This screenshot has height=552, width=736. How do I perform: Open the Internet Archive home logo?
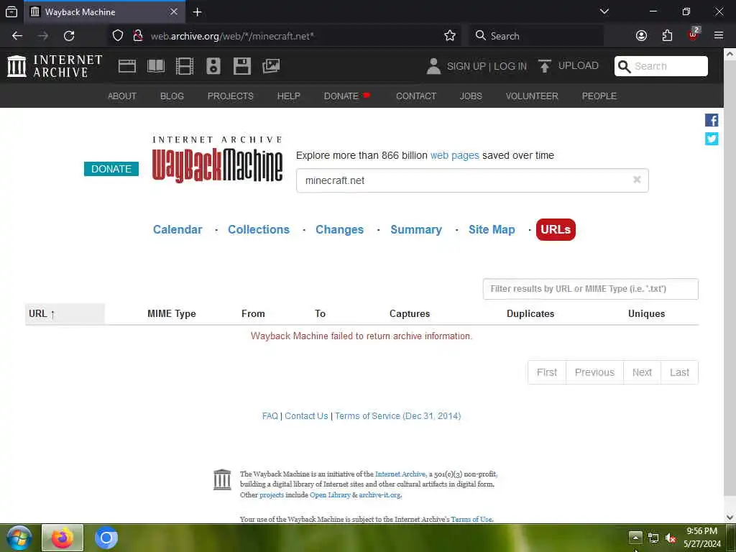(55, 66)
